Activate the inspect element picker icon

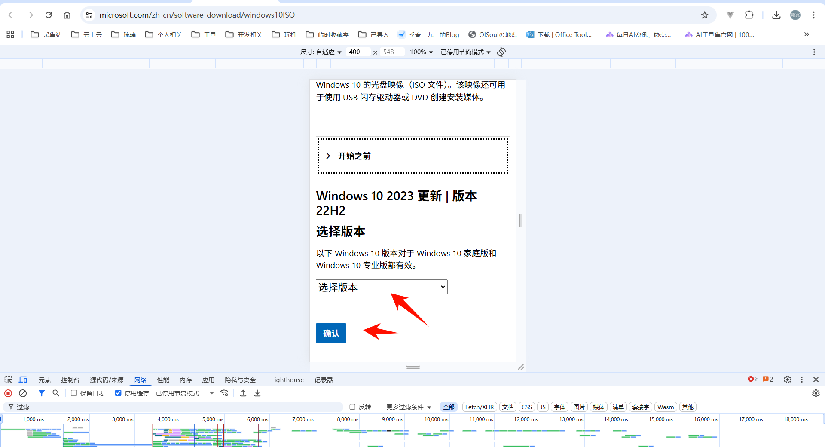coord(8,380)
